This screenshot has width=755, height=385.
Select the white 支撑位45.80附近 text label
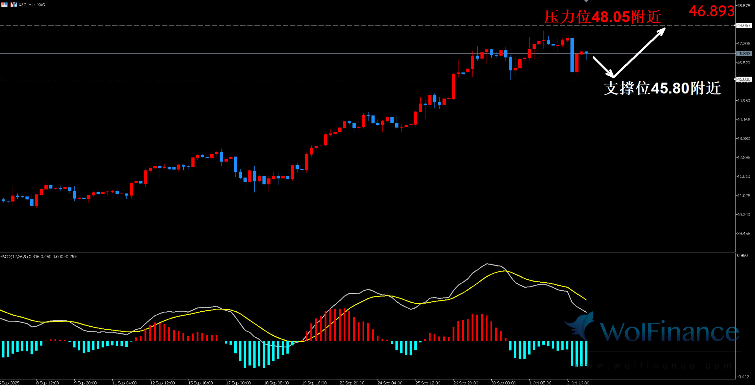[x=662, y=88]
